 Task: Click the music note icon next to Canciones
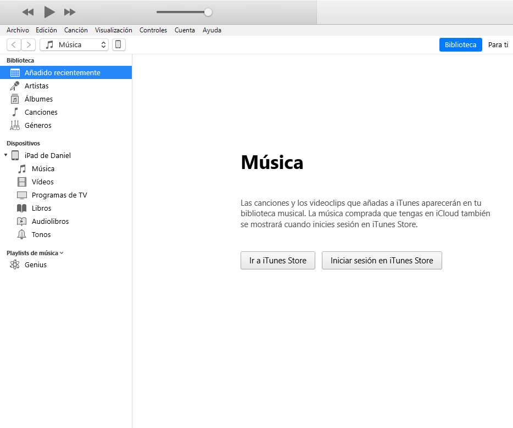coord(15,112)
